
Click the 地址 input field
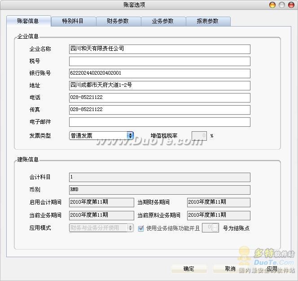coord(160,85)
